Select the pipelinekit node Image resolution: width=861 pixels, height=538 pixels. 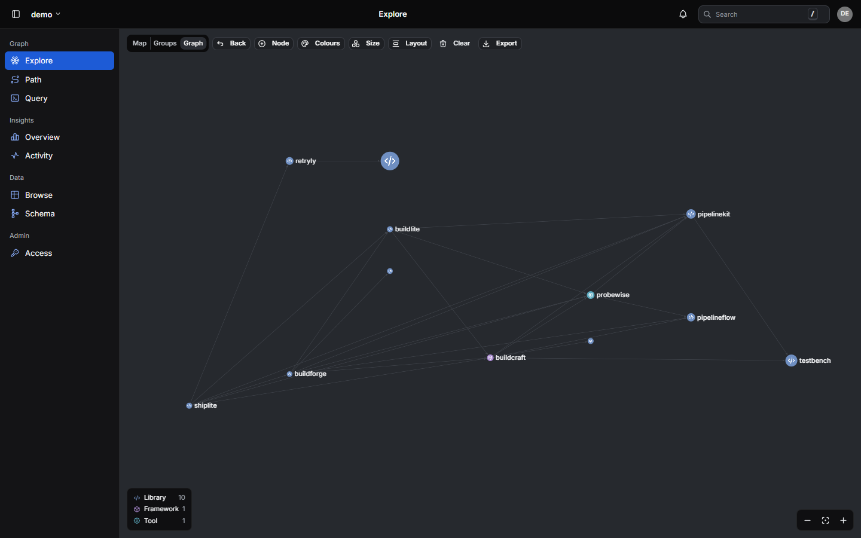click(x=691, y=214)
